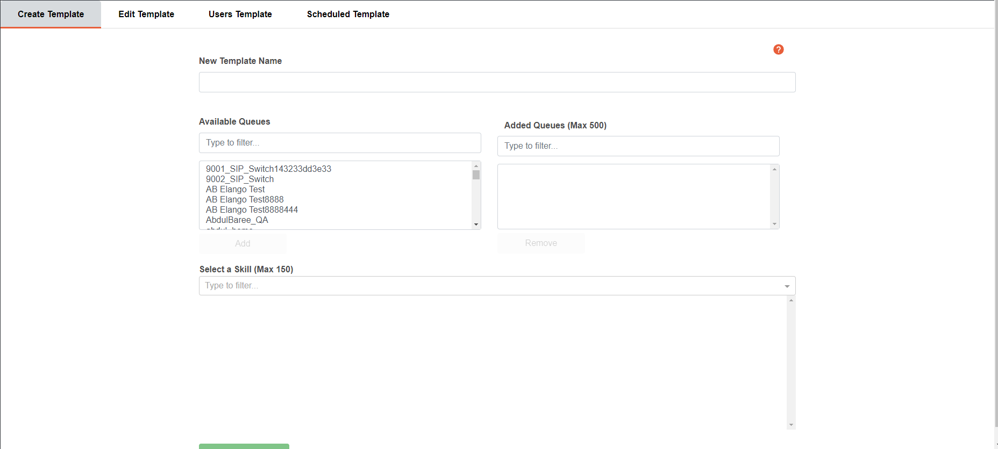Click the Available Queues list up arrow
This screenshot has width=998, height=449.
pyautogui.click(x=476, y=166)
